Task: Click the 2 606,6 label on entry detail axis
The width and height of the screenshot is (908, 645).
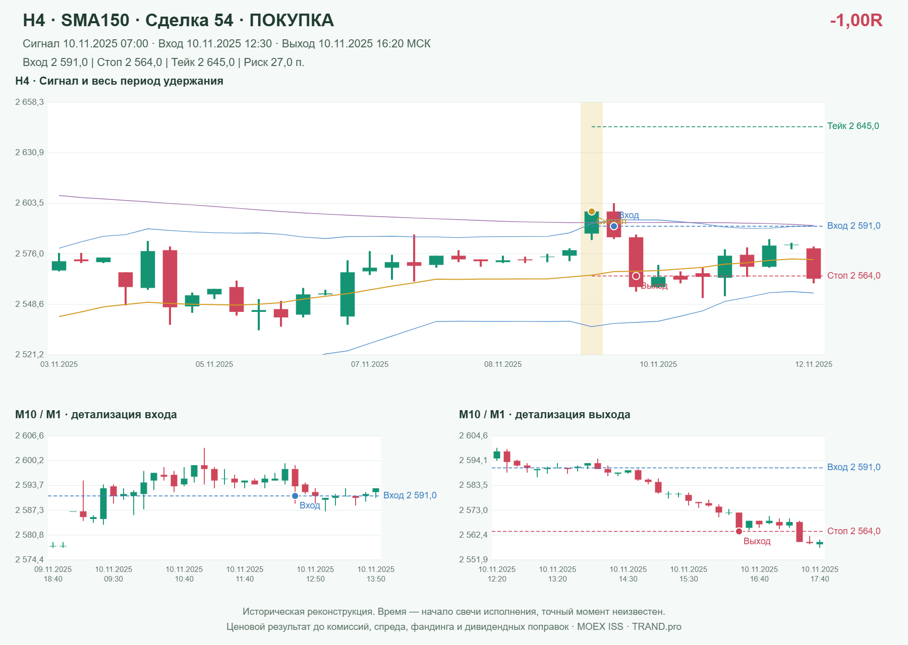Action: point(29,436)
